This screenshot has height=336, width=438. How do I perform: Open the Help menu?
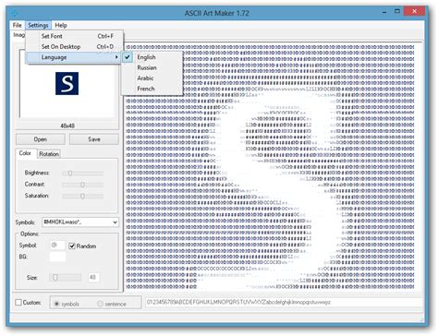point(61,25)
